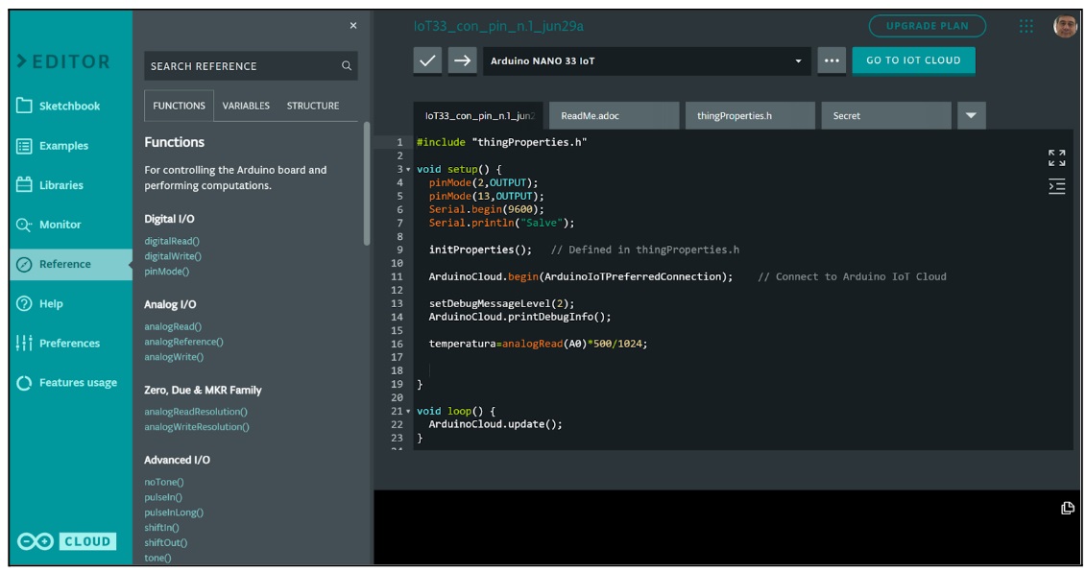Open the tone() reference link

coord(157,559)
